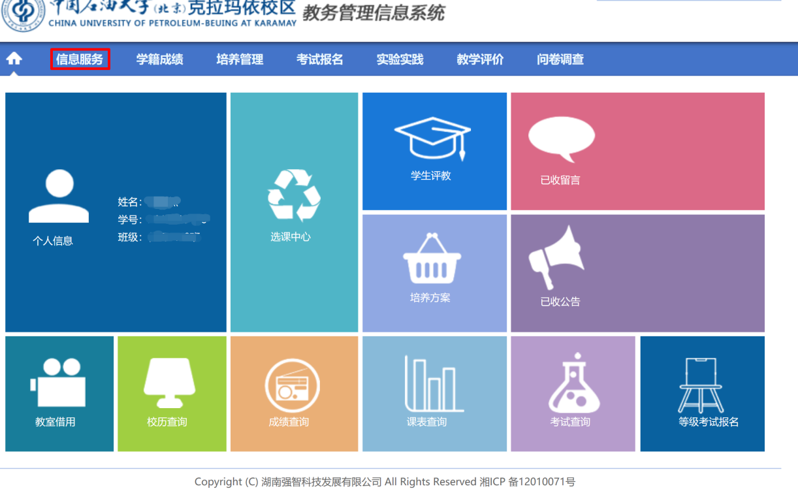Screen dimensions: 798x495
Task: Click the home icon in navigation bar
Action: [x=14, y=59]
